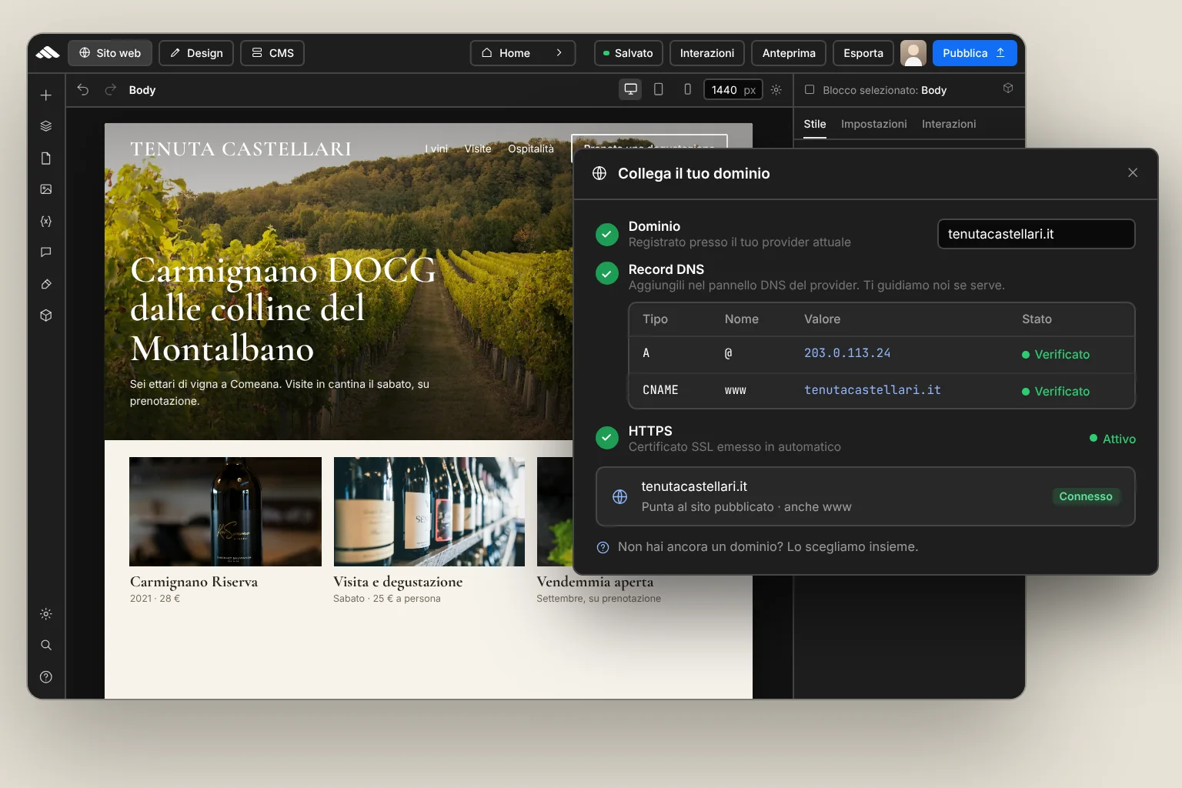1182x788 pixels.
Task: Switch to the Impostazioni tab
Action: click(x=874, y=124)
